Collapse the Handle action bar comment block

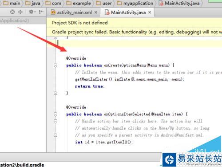coord(55,121)
